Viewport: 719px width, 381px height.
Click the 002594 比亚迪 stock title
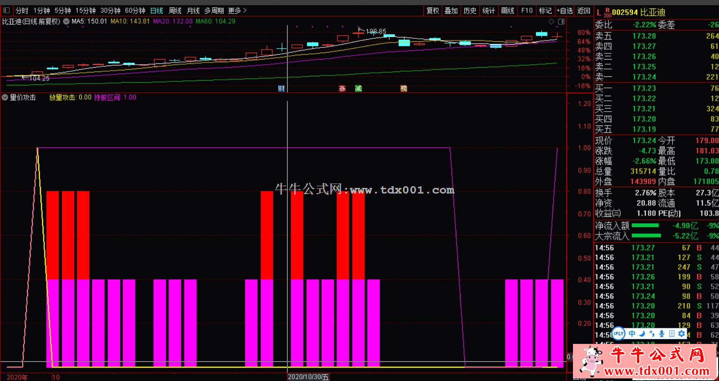tap(639, 12)
